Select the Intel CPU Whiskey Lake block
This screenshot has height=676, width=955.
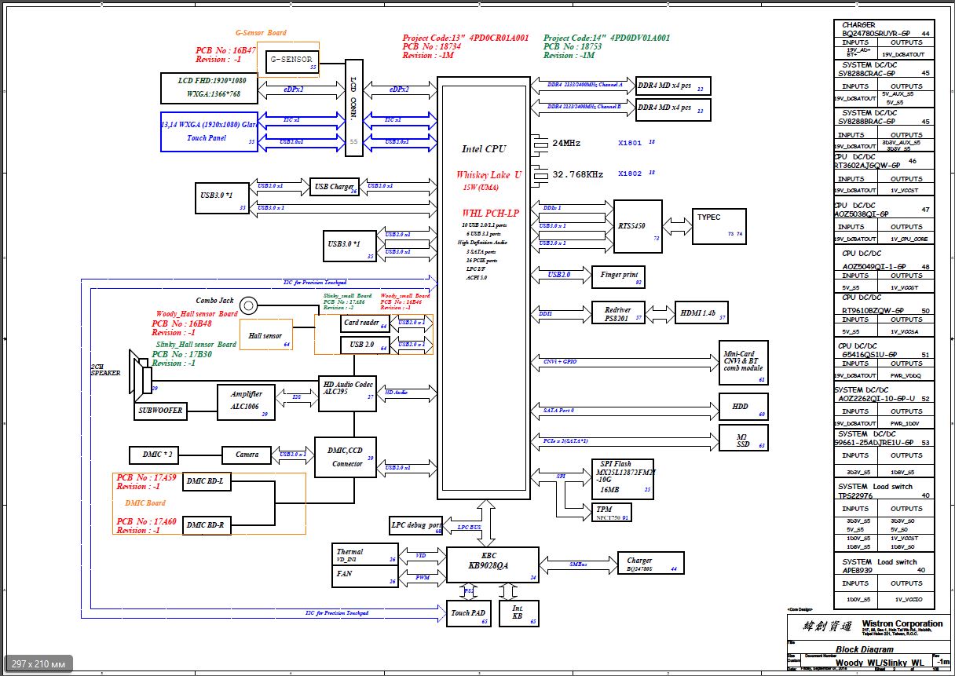483,290
